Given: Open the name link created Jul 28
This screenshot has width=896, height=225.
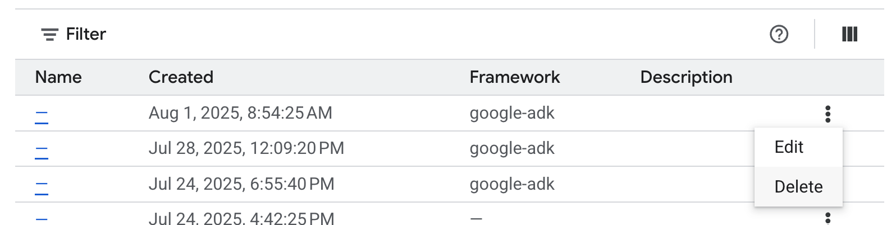Looking at the screenshot, I should 42,152.
